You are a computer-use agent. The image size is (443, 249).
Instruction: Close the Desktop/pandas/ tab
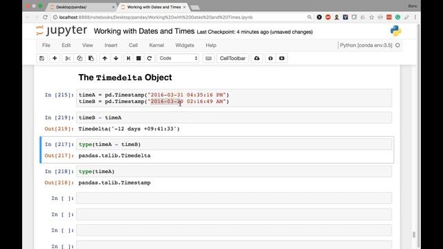(114, 7)
